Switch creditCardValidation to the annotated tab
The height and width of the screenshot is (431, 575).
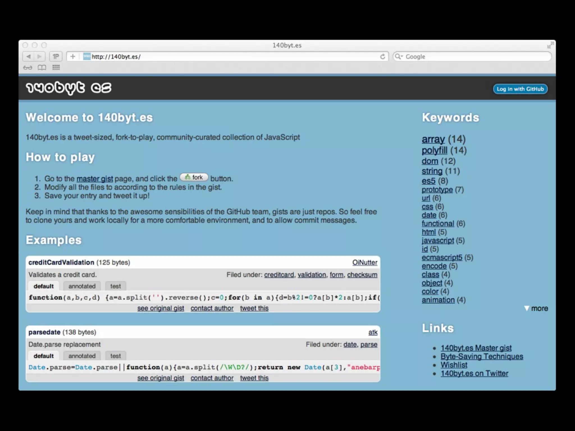click(x=82, y=286)
